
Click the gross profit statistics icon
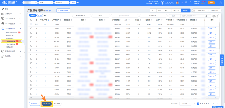point(3,56)
